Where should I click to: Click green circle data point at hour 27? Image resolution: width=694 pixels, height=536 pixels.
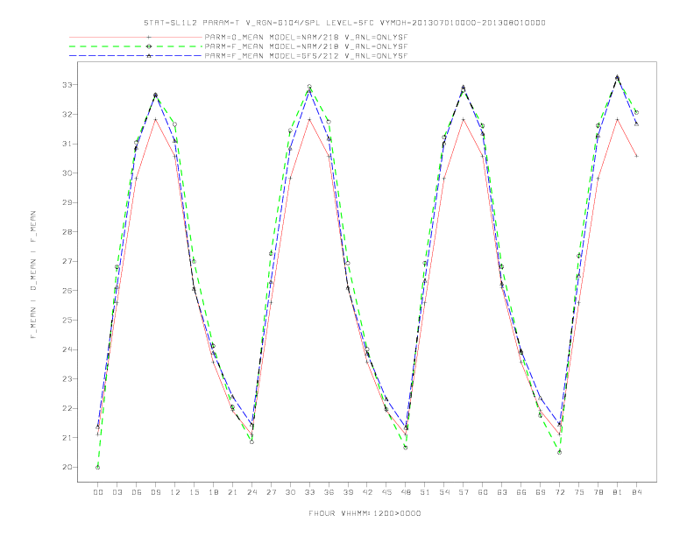(x=271, y=253)
